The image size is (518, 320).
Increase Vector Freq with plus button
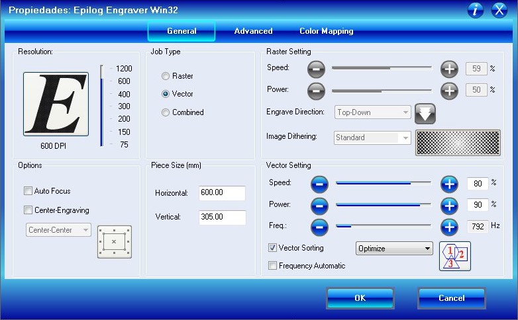pos(449,227)
